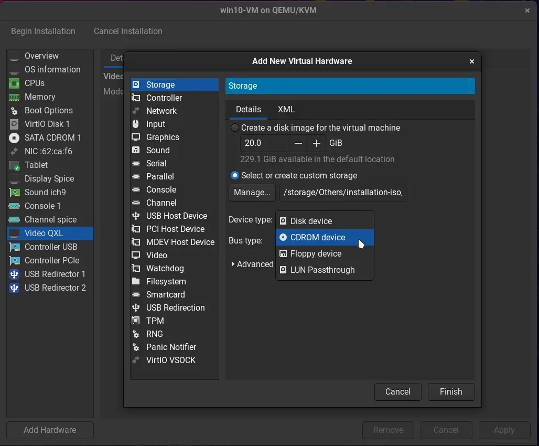The width and height of the screenshot is (539, 446).
Task: Pick the USB Host Device icon
Action: pos(136,216)
